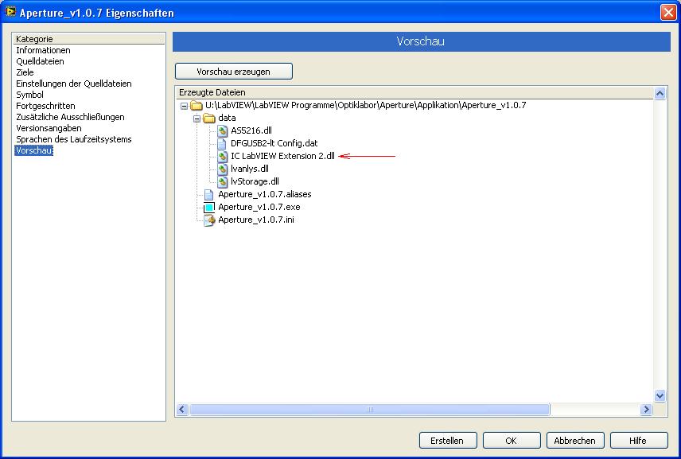Click the root Aperture_v1.0.7 folder icon
Image resolution: width=681 pixels, height=459 pixels.
pyautogui.click(x=197, y=106)
